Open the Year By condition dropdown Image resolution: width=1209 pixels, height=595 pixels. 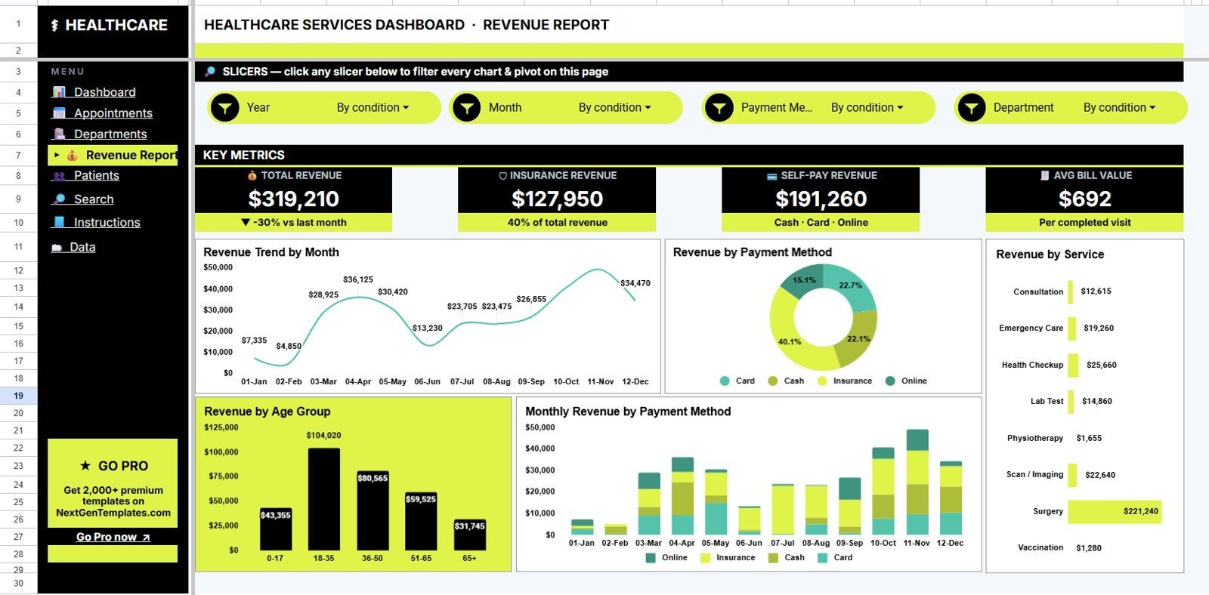pyautogui.click(x=373, y=108)
